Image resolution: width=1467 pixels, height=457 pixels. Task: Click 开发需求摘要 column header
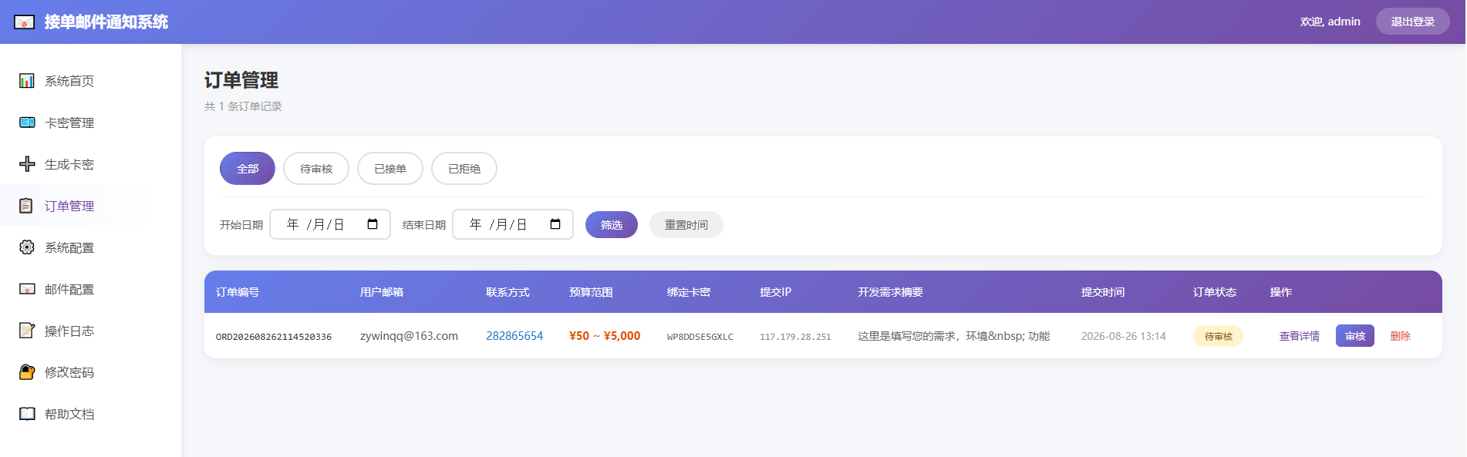[x=890, y=292]
